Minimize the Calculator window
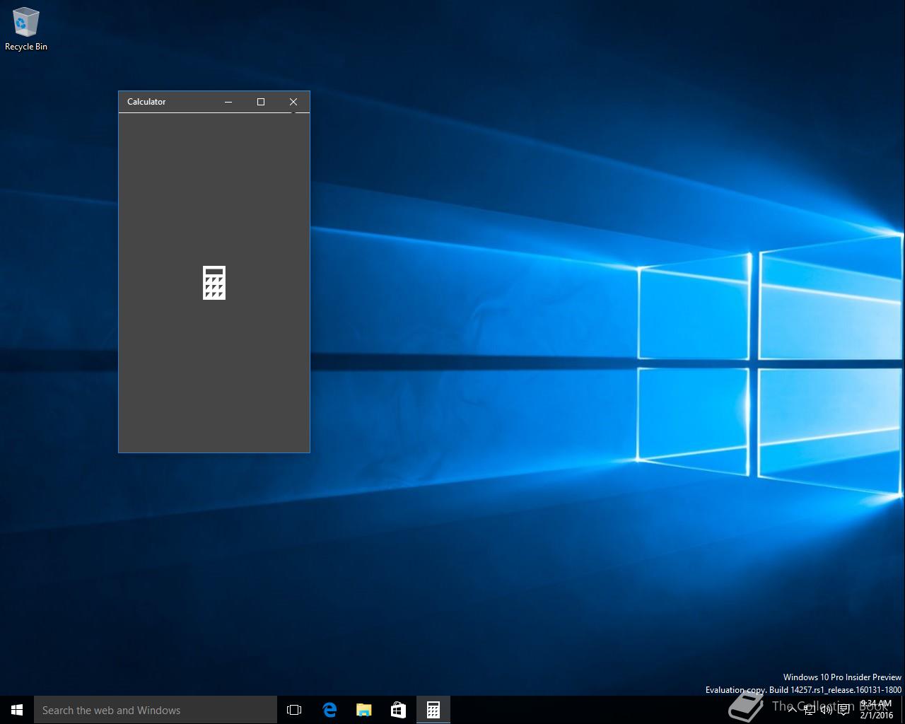 pos(228,102)
